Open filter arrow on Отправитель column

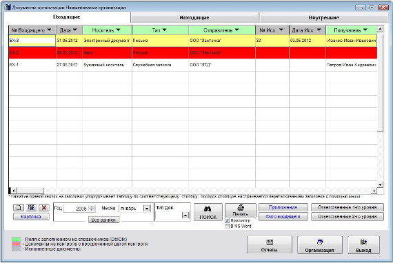click(x=237, y=30)
